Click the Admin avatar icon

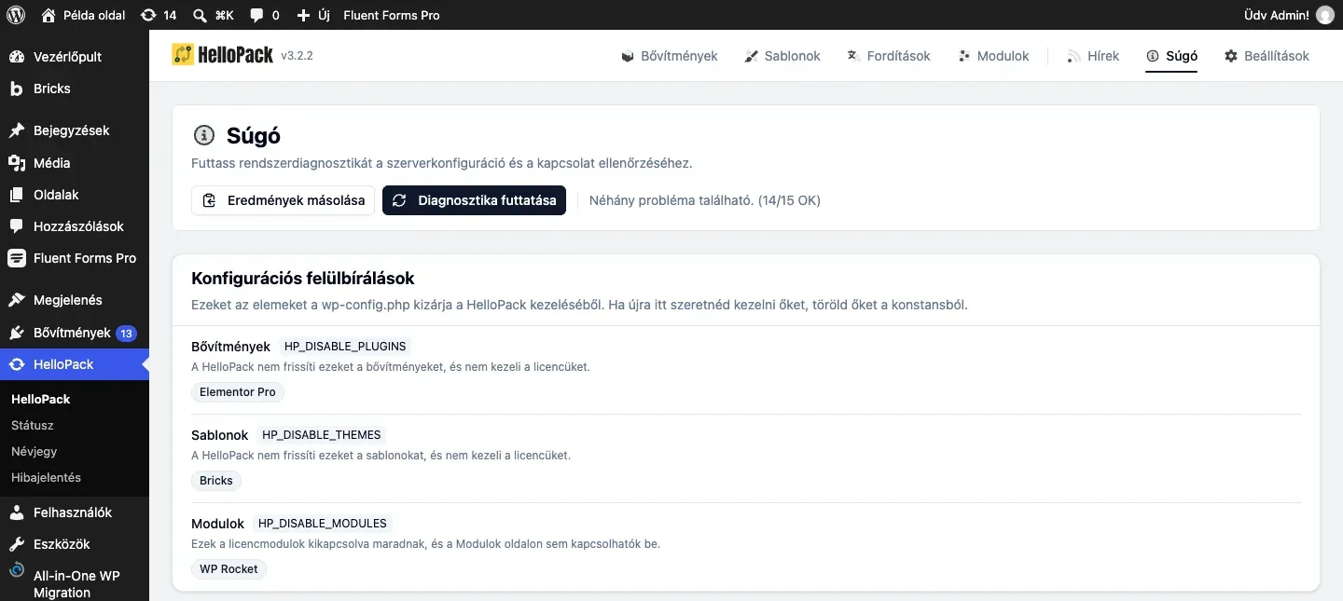1325,15
